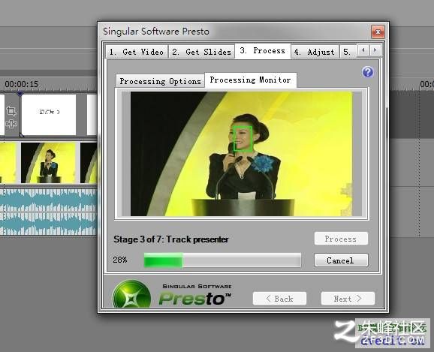Click the green face tracking box in preview

click(243, 139)
